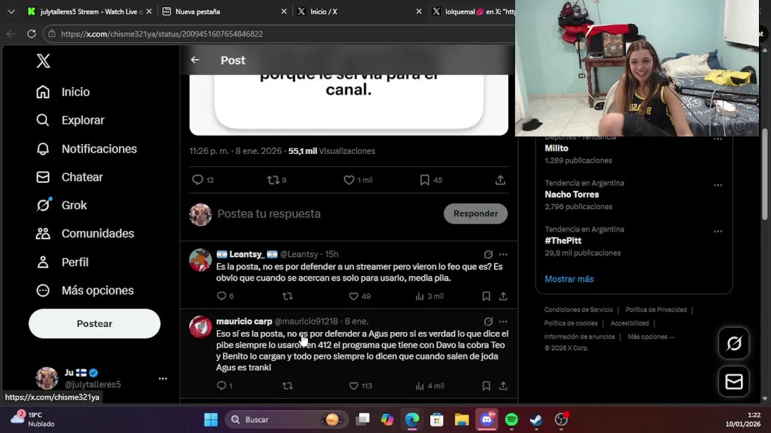This screenshot has width=771, height=433.
Task: Open Grok icon on mauricio carp reply
Action: (x=489, y=322)
